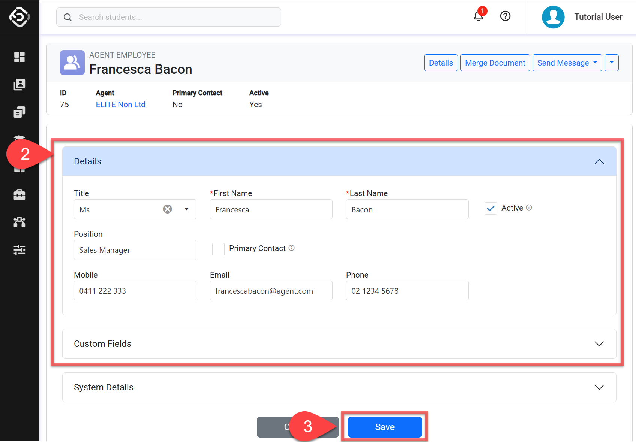This screenshot has height=442, width=636.
Task: Open the dashboard grid icon in sidebar
Action: (x=19, y=57)
